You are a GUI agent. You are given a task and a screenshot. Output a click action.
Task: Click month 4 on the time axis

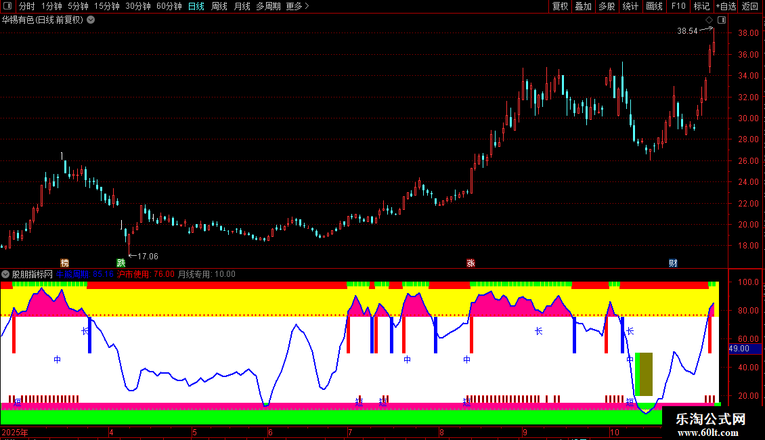tap(111, 432)
